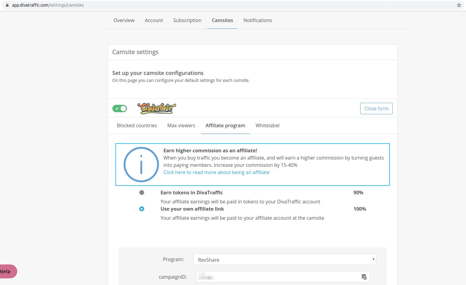Viewport: 466px width, 285px height.
Task: Select Use your own affiliate link
Action: tap(142, 209)
